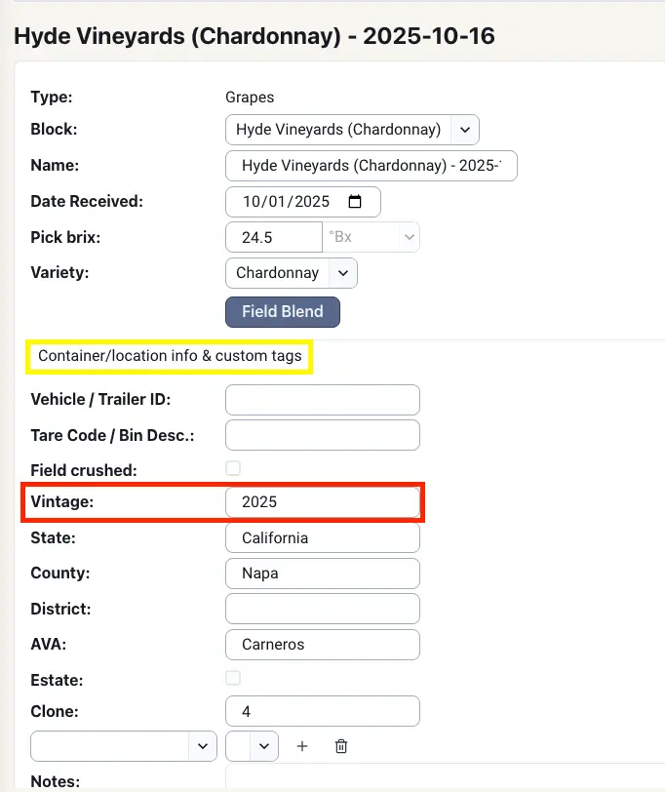Click the Name text field
The height and width of the screenshot is (792, 665).
point(371,166)
